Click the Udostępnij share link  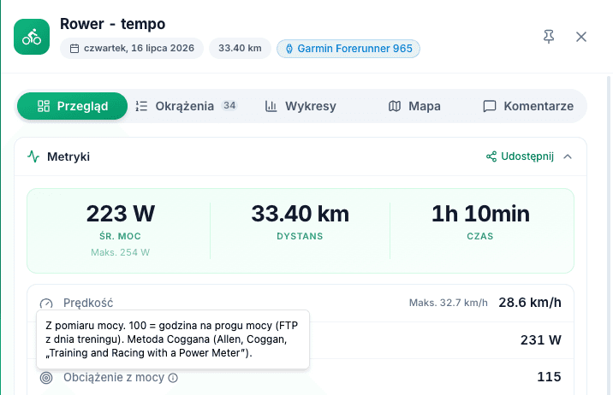coord(520,156)
